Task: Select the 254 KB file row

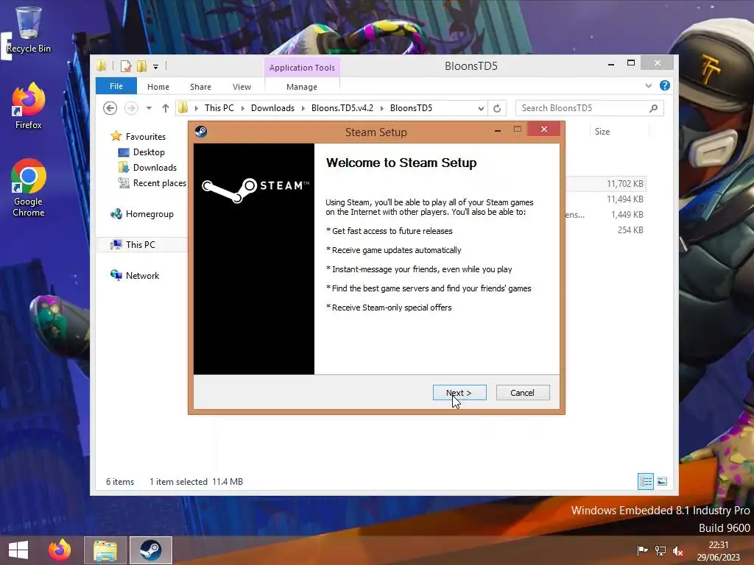Action: coord(605,230)
